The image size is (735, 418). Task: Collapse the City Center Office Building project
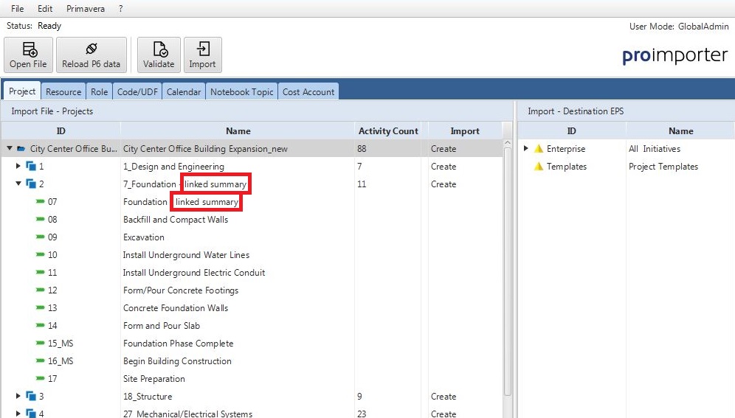(x=10, y=148)
